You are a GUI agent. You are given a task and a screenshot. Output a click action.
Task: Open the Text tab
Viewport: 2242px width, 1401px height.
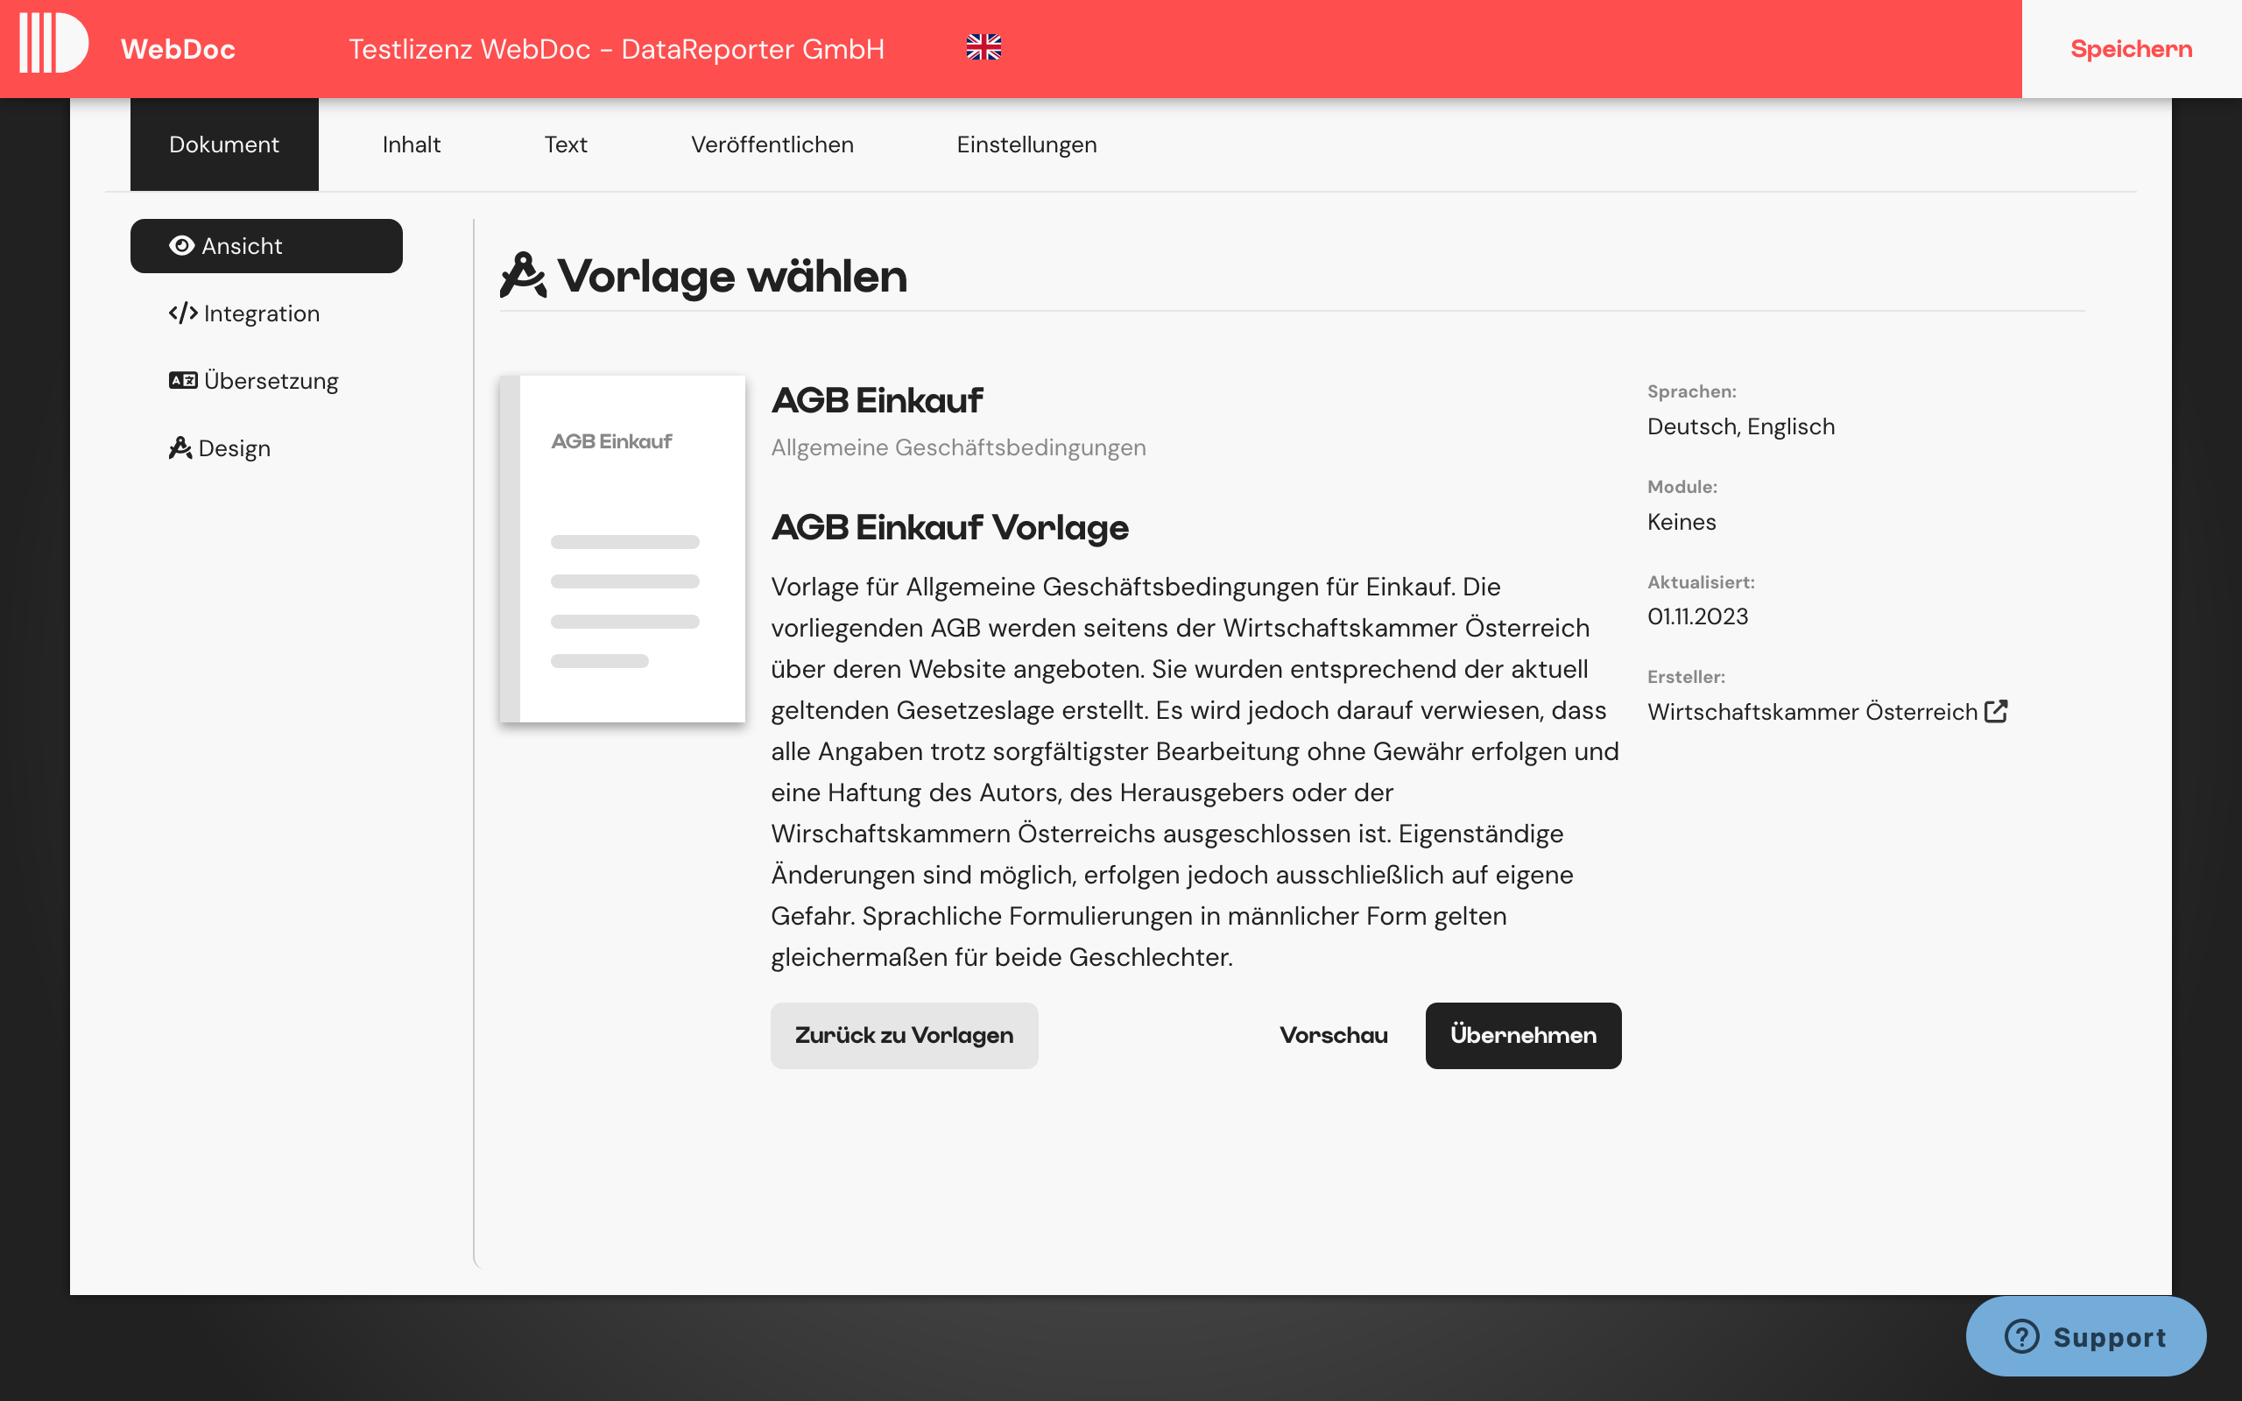pos(565,144)
